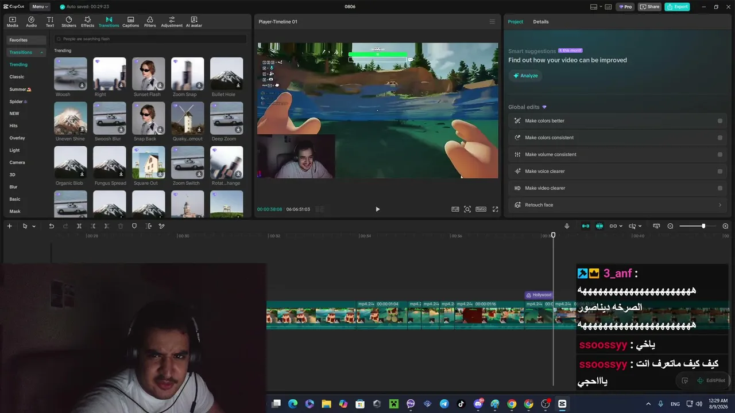Open the linkage options dropdown arrow
This screenshot has height=413, width=735.
point(621,226)
